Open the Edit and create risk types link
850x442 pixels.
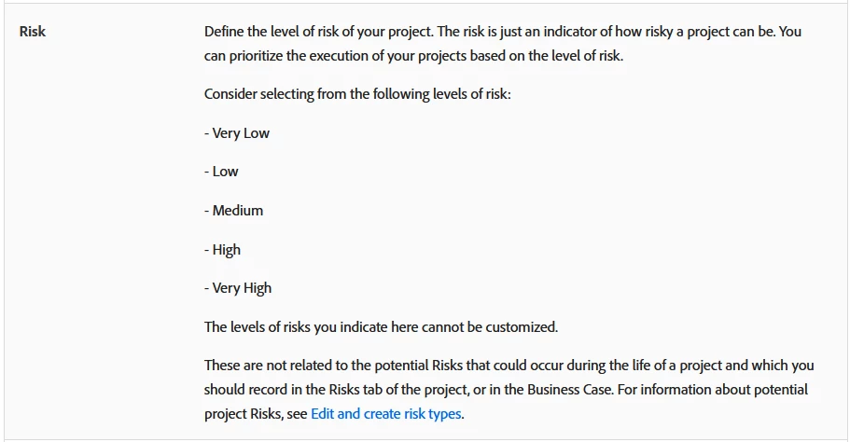(386, 414)
